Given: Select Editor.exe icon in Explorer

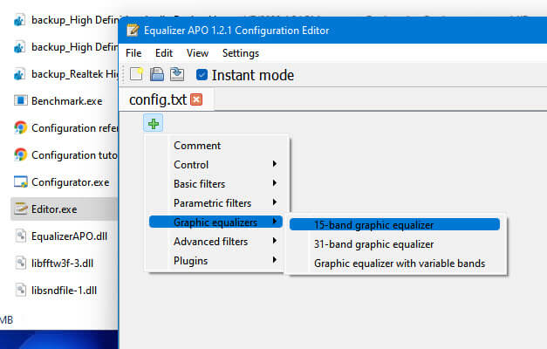Looking at the screenshot, I should pyautogui.click(x=20, y=209).
